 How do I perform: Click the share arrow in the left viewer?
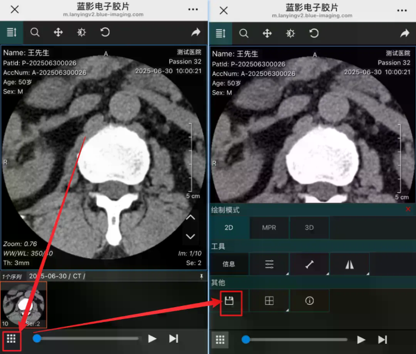click(196, 33)
